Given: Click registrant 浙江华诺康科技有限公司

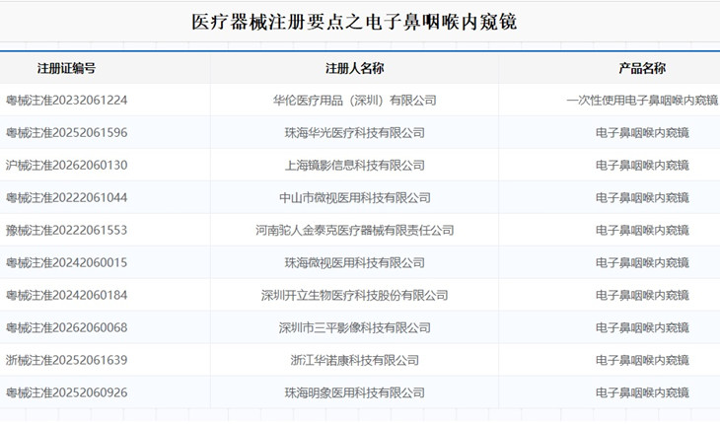Looking at the screenshot, I should [354, 361].
